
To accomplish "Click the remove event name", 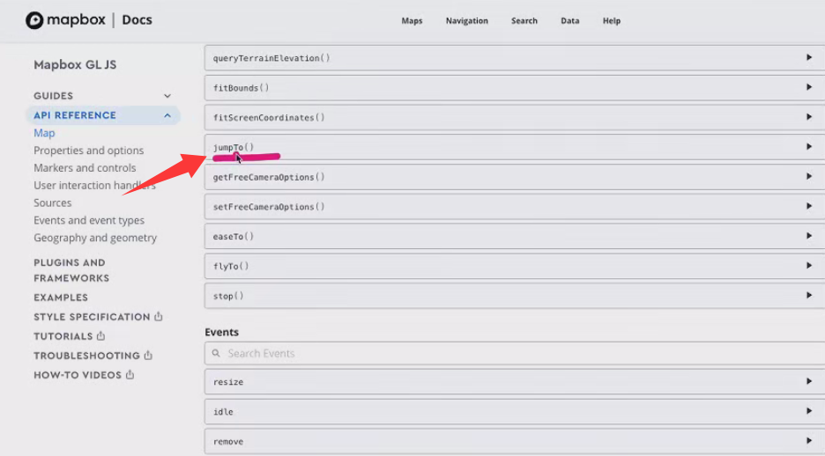I will [x=228, y=441].
